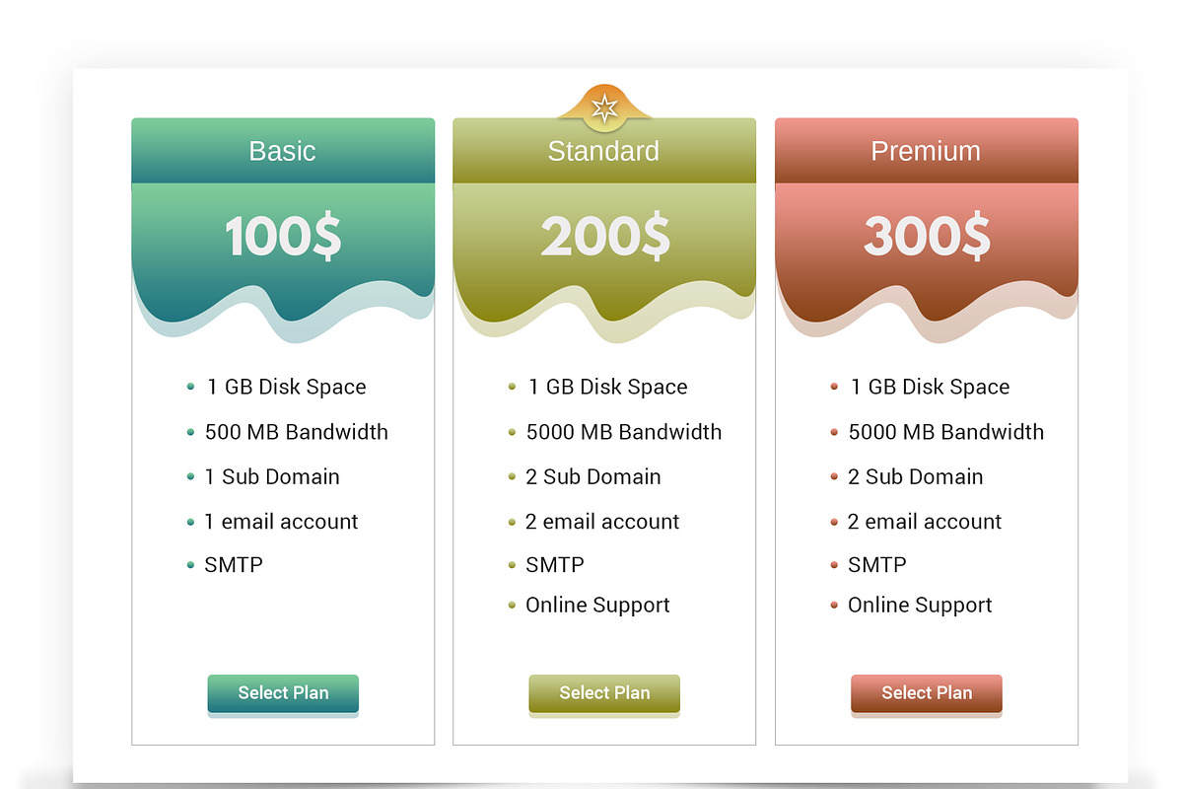Image resolution: width=1183 pixels, height=789 pixels.
Task: Click "1 GB Disk Space" in Premium plan
Action: coord(930,387)
